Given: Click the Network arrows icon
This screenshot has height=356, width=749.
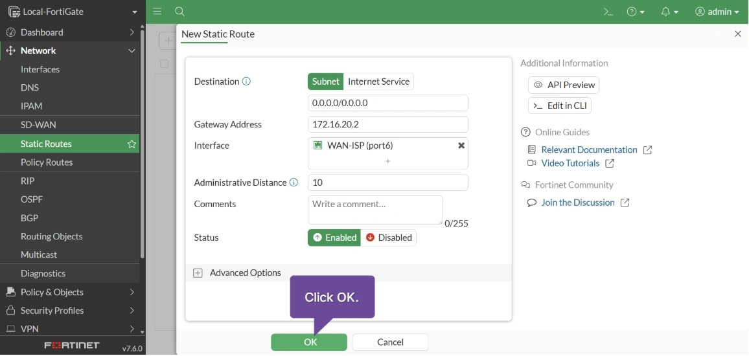Looking at the screenshot, I should pos(10,50).
